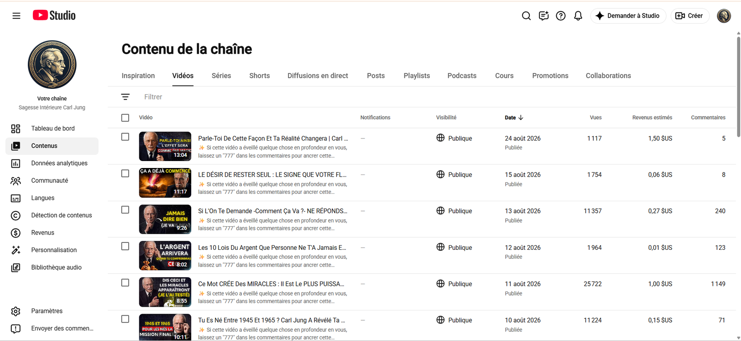Image resolution: width=741 pixels, height=341 pixels.
Task: Open the Ce Mot CRÉE Des MIRACLES video title
Action: click(x=271, y=284)
